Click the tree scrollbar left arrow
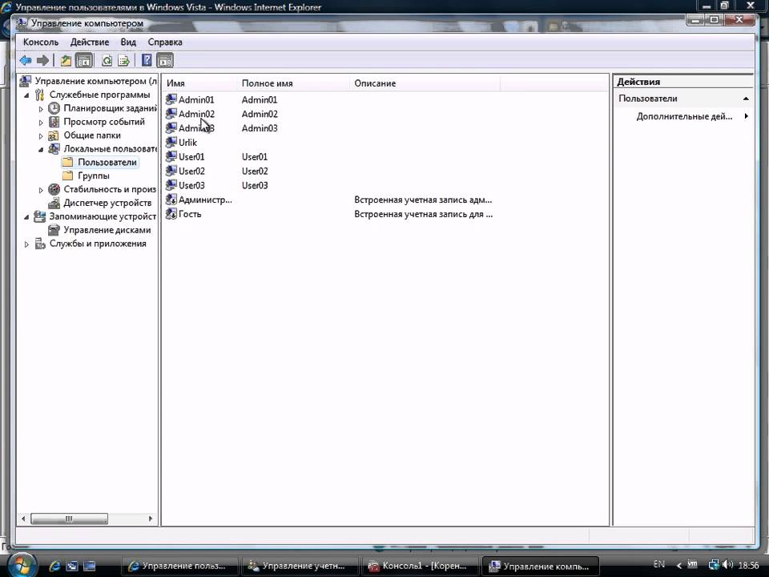 (23, 518)
